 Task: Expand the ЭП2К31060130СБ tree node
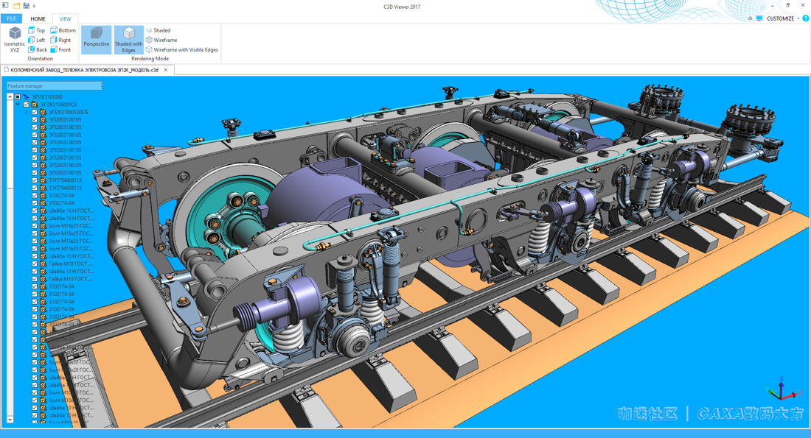pos(27,112)
